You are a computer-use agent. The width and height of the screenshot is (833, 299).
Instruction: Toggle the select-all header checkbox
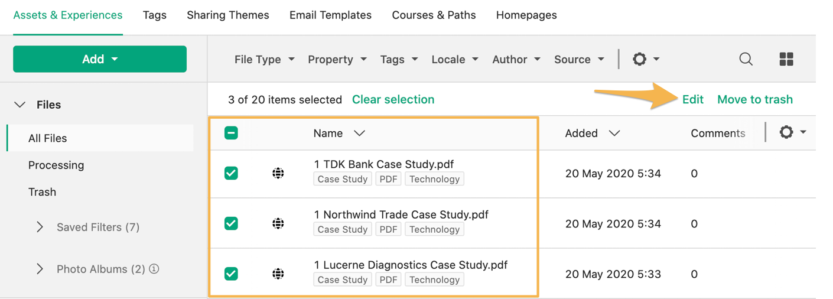tap(231, 133)
